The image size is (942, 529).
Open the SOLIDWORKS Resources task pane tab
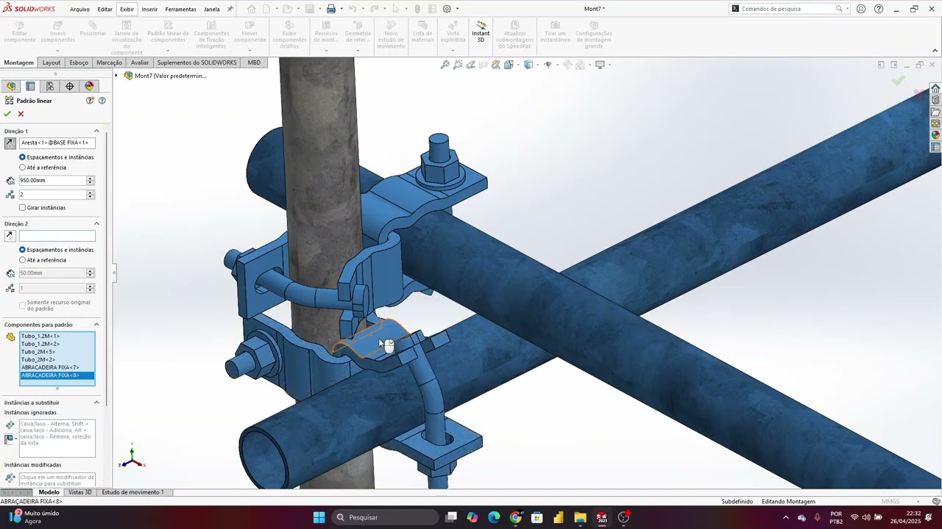click(x=935, y=88)
